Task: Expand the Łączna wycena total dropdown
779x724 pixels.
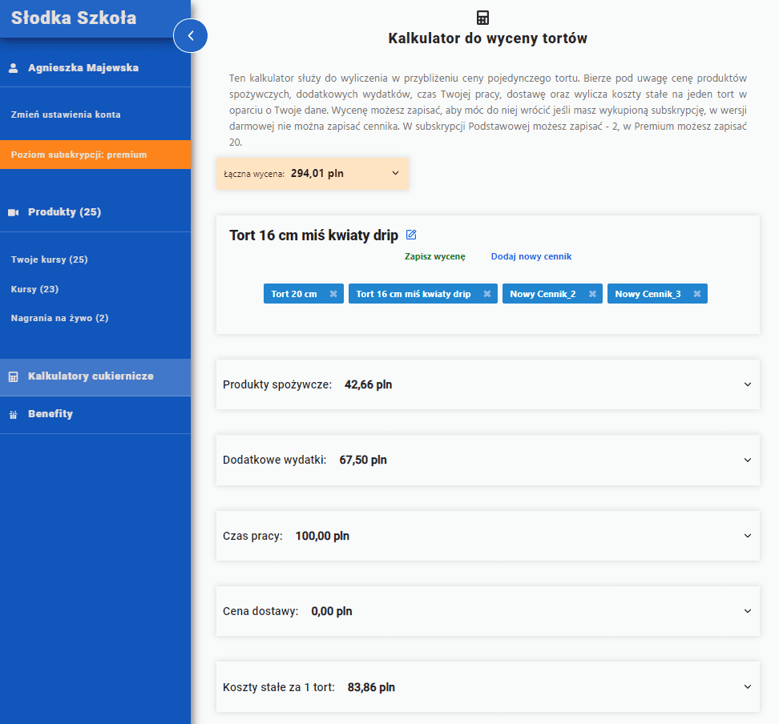Action: point(395,173)
